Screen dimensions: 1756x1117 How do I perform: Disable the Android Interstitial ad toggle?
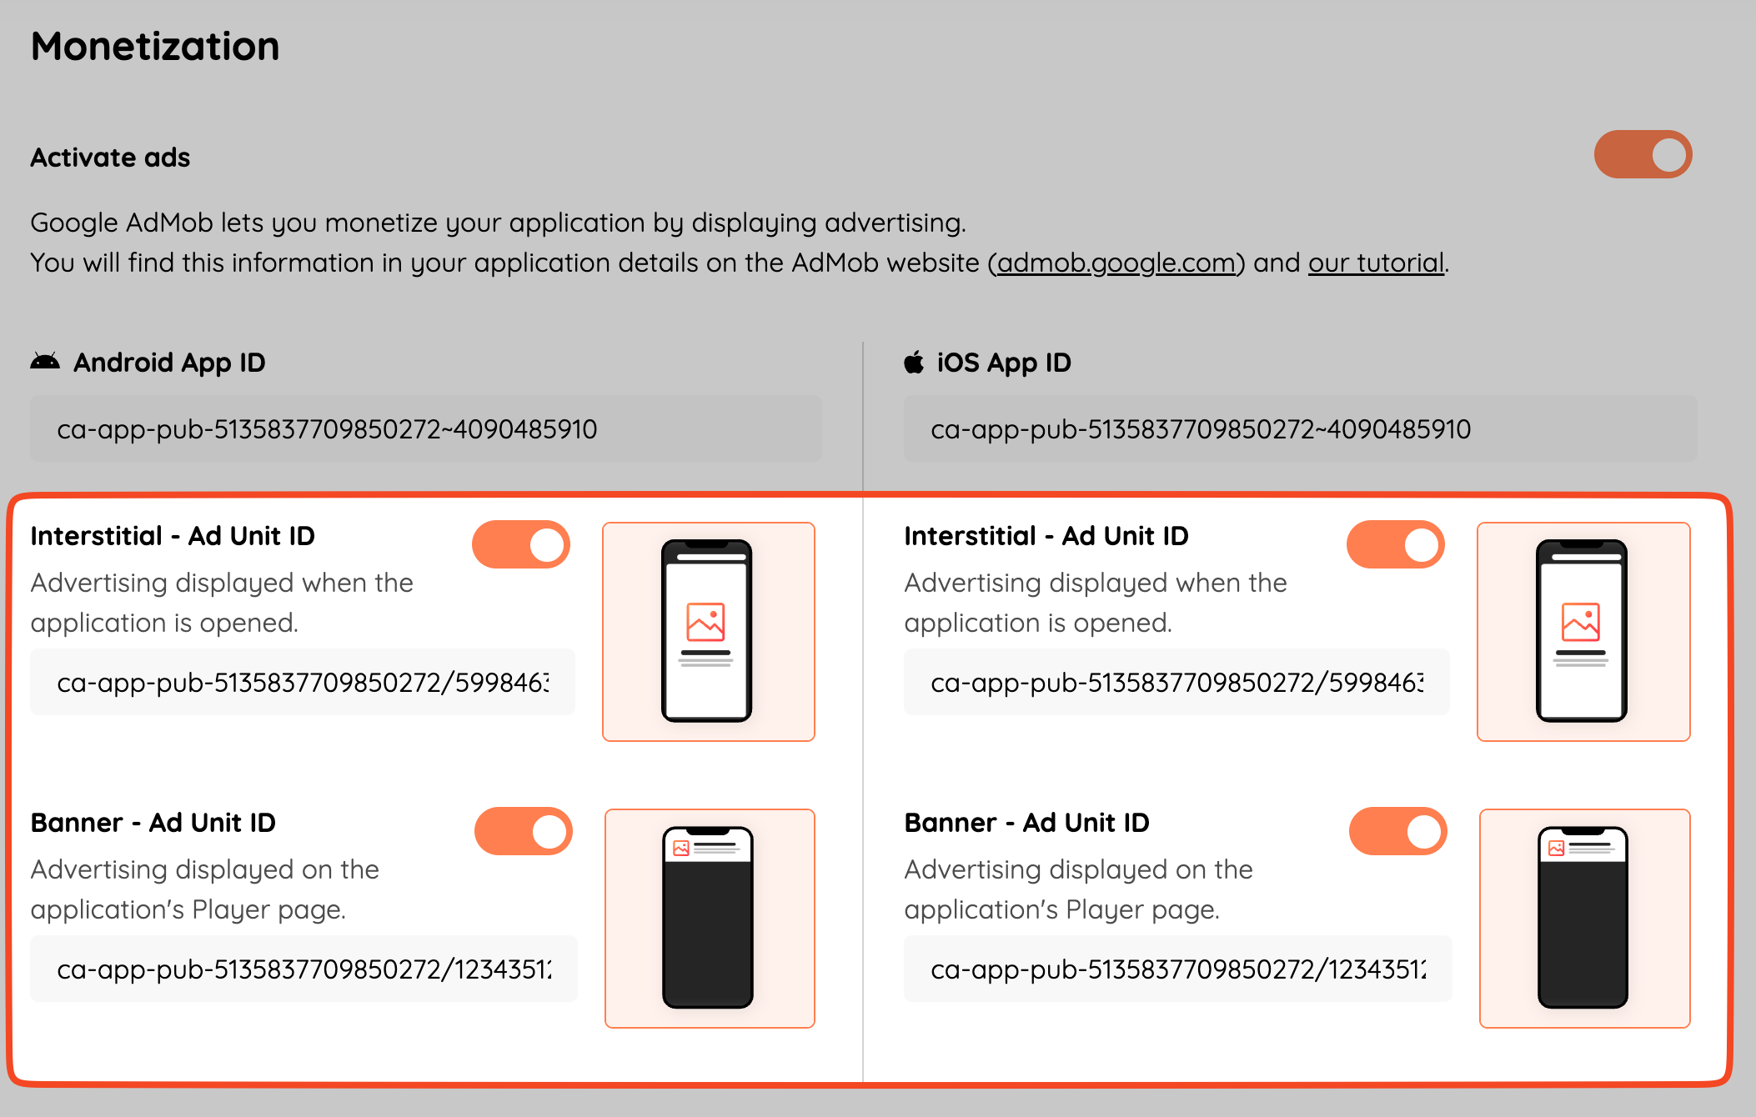pyautogui.click(x=521, y=544)
